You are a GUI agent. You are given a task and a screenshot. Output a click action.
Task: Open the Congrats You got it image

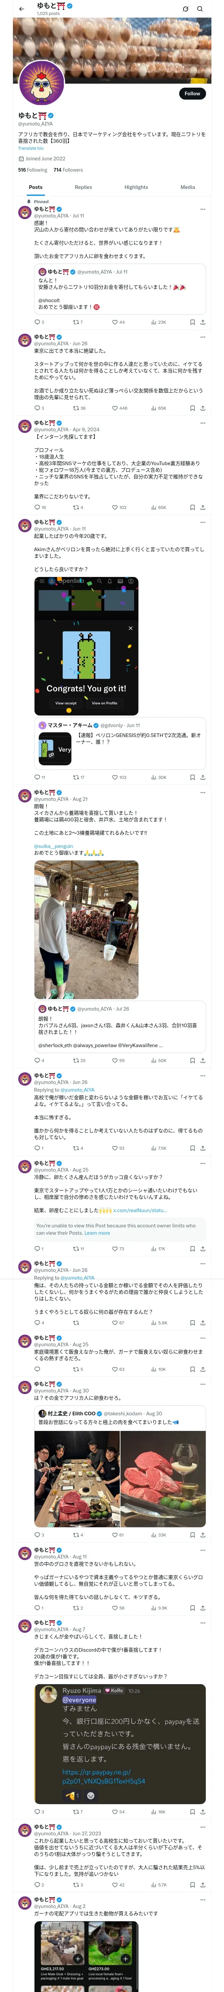coord(87,646)
